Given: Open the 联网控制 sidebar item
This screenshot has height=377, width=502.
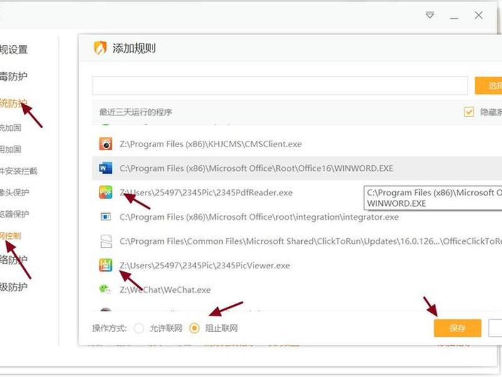Looking at the screenshot, I should (10, 236).
